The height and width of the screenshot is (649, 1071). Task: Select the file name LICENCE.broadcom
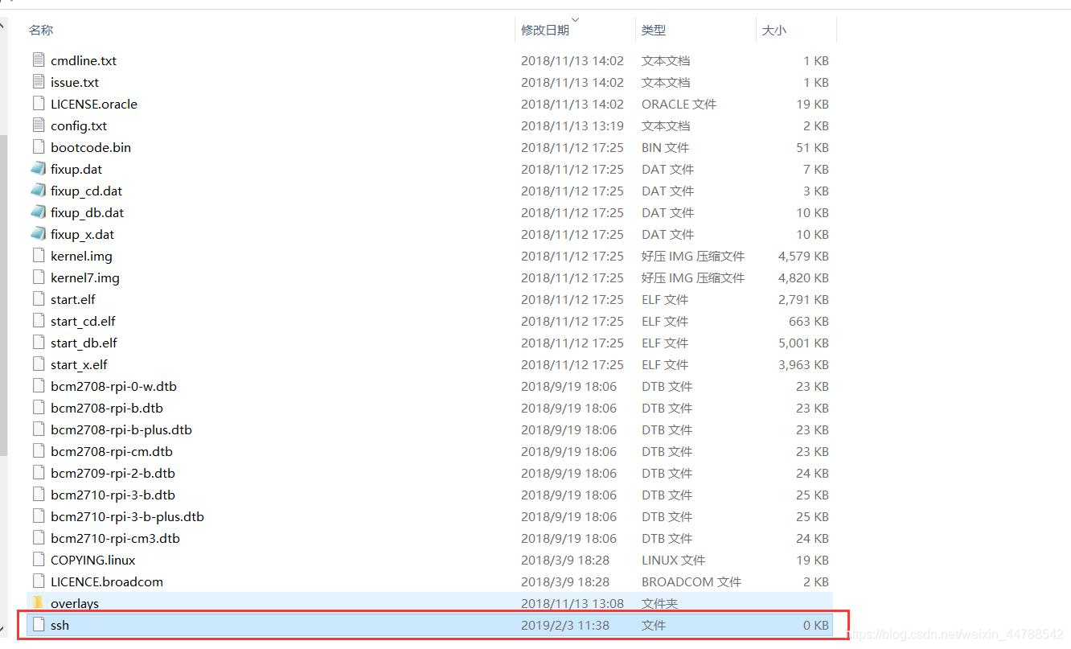point(107,581)
